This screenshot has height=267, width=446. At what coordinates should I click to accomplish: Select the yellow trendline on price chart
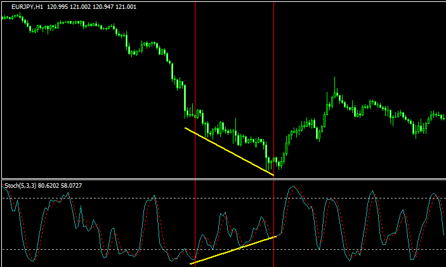(229, 152)
